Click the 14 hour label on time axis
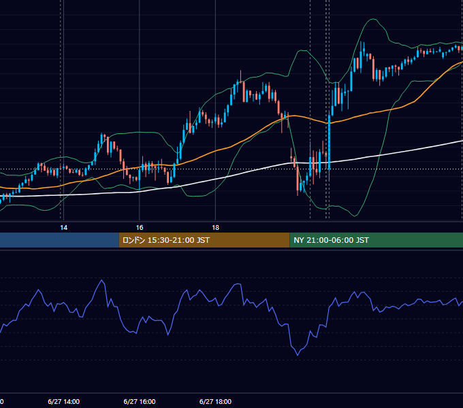463x408 pixels. pos(64,228)
